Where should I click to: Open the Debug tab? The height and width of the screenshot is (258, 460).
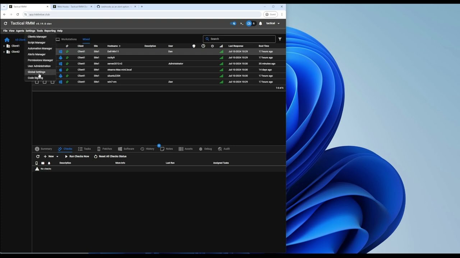coord(205,149)
